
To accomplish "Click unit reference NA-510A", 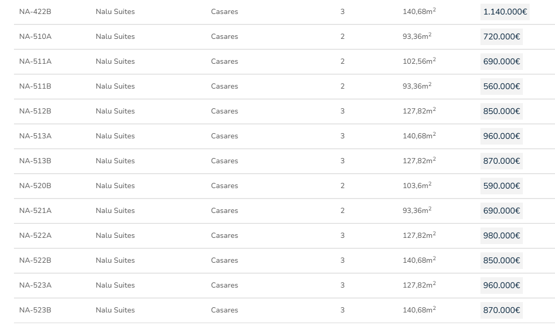I will [35, 37].
